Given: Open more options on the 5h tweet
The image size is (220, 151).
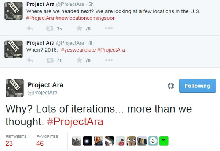Looking at the screenshot, I should click(109, 29).
